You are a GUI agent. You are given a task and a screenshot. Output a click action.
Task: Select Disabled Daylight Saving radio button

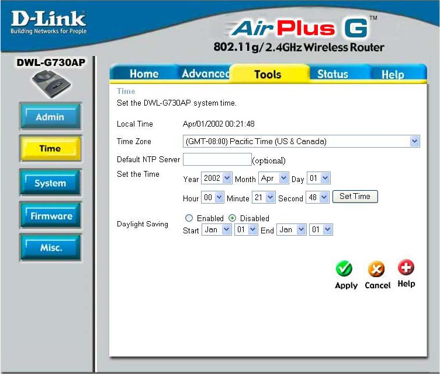232,218
